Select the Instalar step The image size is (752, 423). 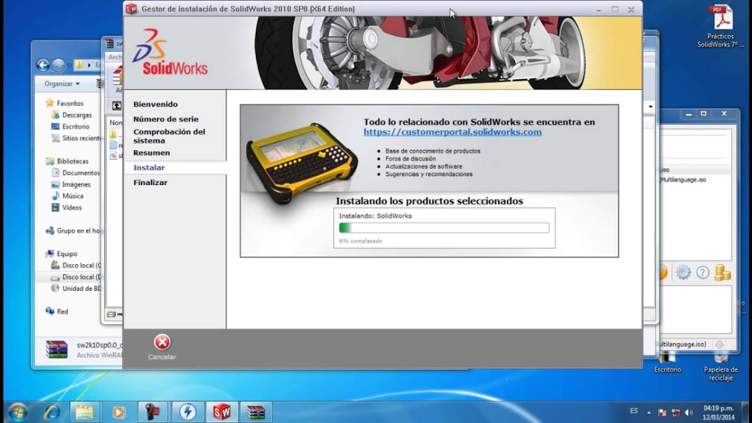tap(149, 167)
